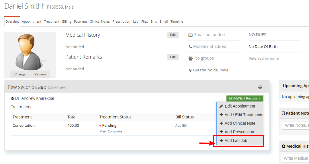Click the envelope icon next to Email not added
This screenshot has height=164, width=309.
[190, 35]
